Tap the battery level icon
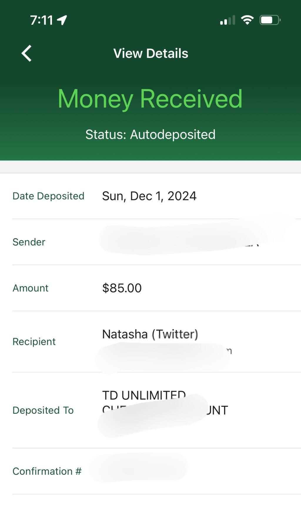This screenshot has width=301, height=508. click(x=270, y=20)
